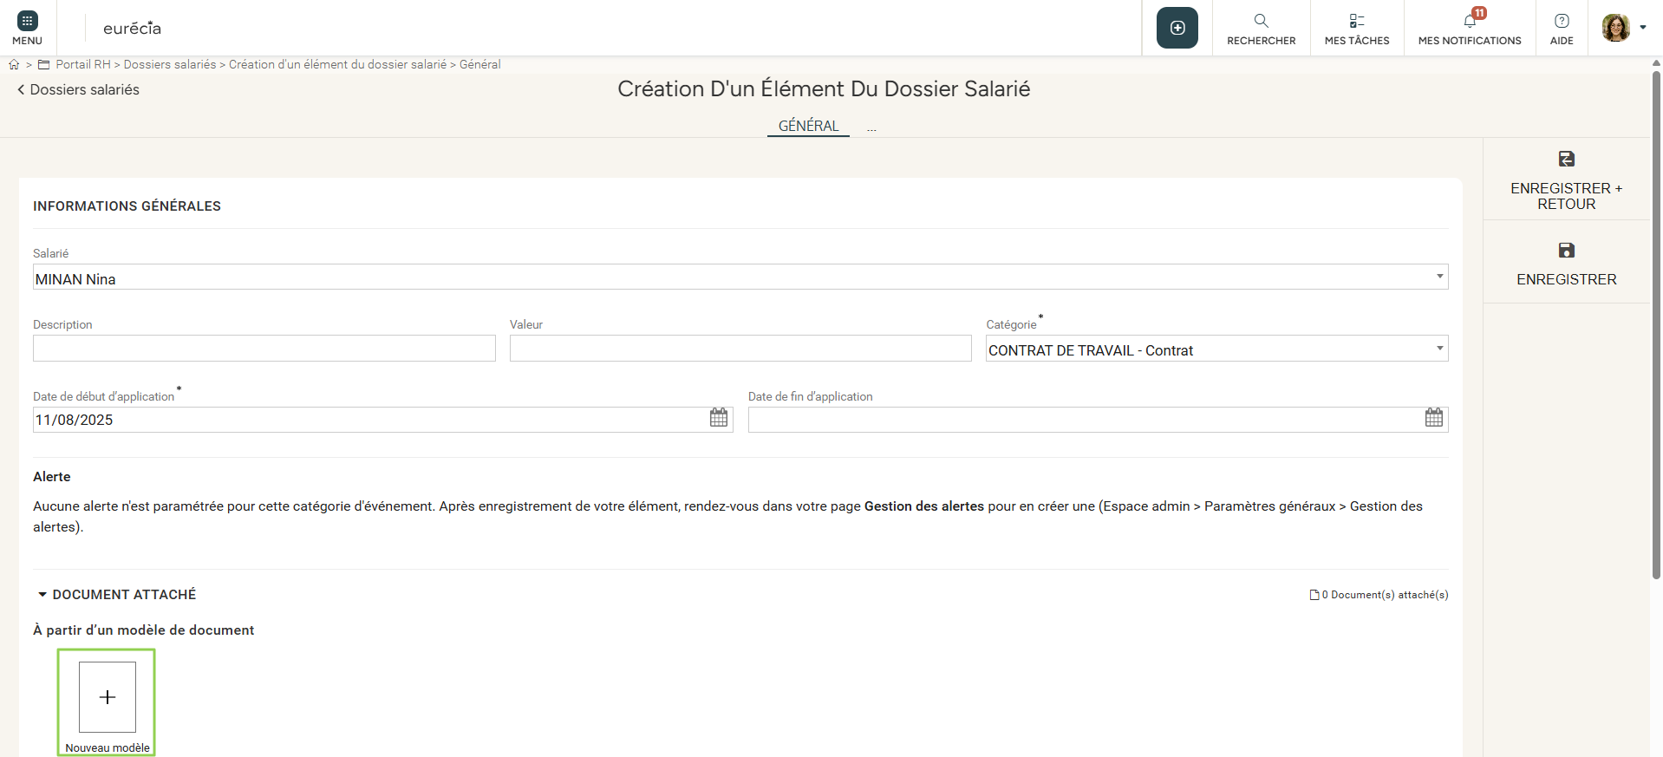Click the Enregistrer + Retour save icon

(1566, 160)
